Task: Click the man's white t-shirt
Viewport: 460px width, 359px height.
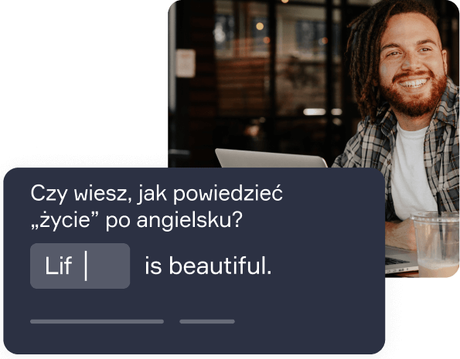Action: pos(411,170)
